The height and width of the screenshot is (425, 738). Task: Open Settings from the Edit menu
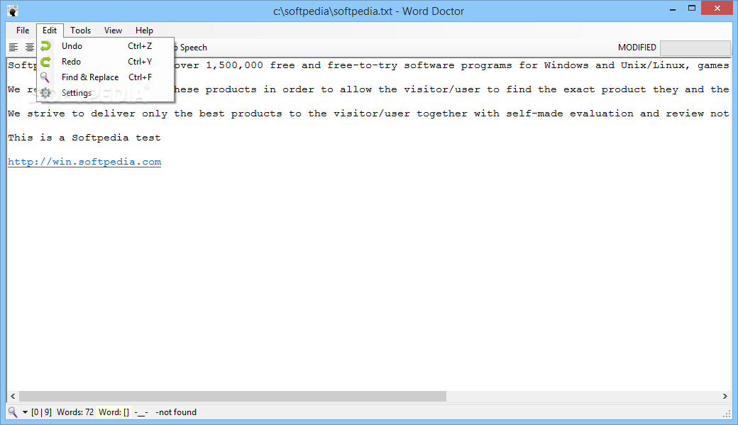(x=106, y=93)
